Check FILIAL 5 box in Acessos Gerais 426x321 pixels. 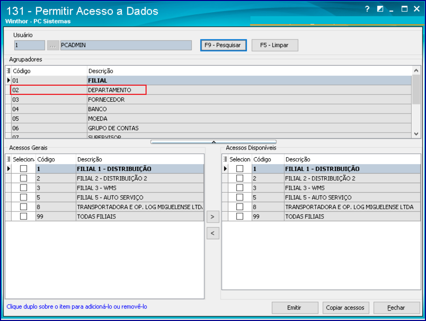coord(23,198)
